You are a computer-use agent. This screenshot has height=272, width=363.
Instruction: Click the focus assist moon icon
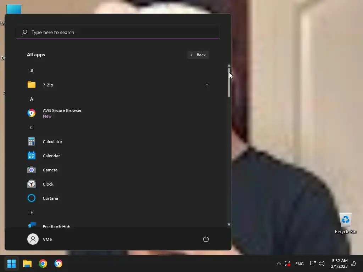pos(353,263)
